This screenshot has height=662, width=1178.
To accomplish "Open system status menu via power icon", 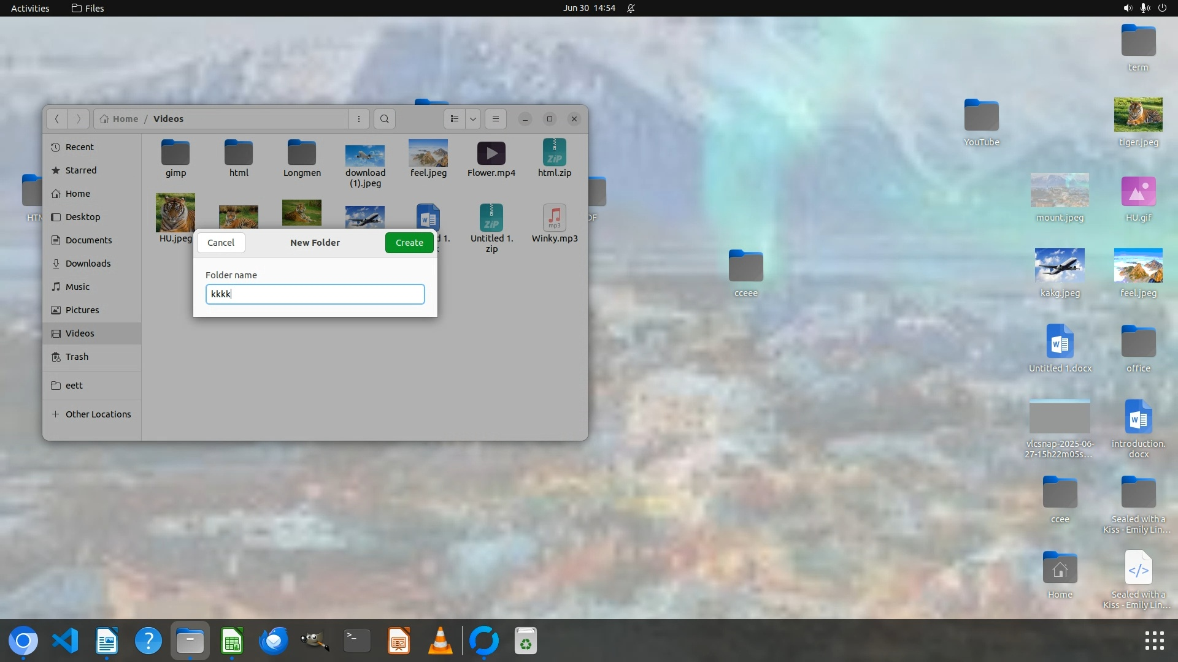I will (1162, 8).
